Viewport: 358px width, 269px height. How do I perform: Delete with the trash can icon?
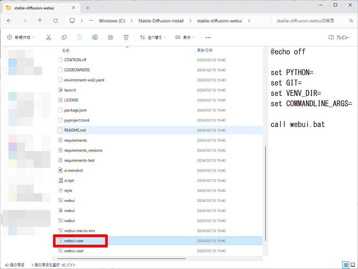coord(126,37)
